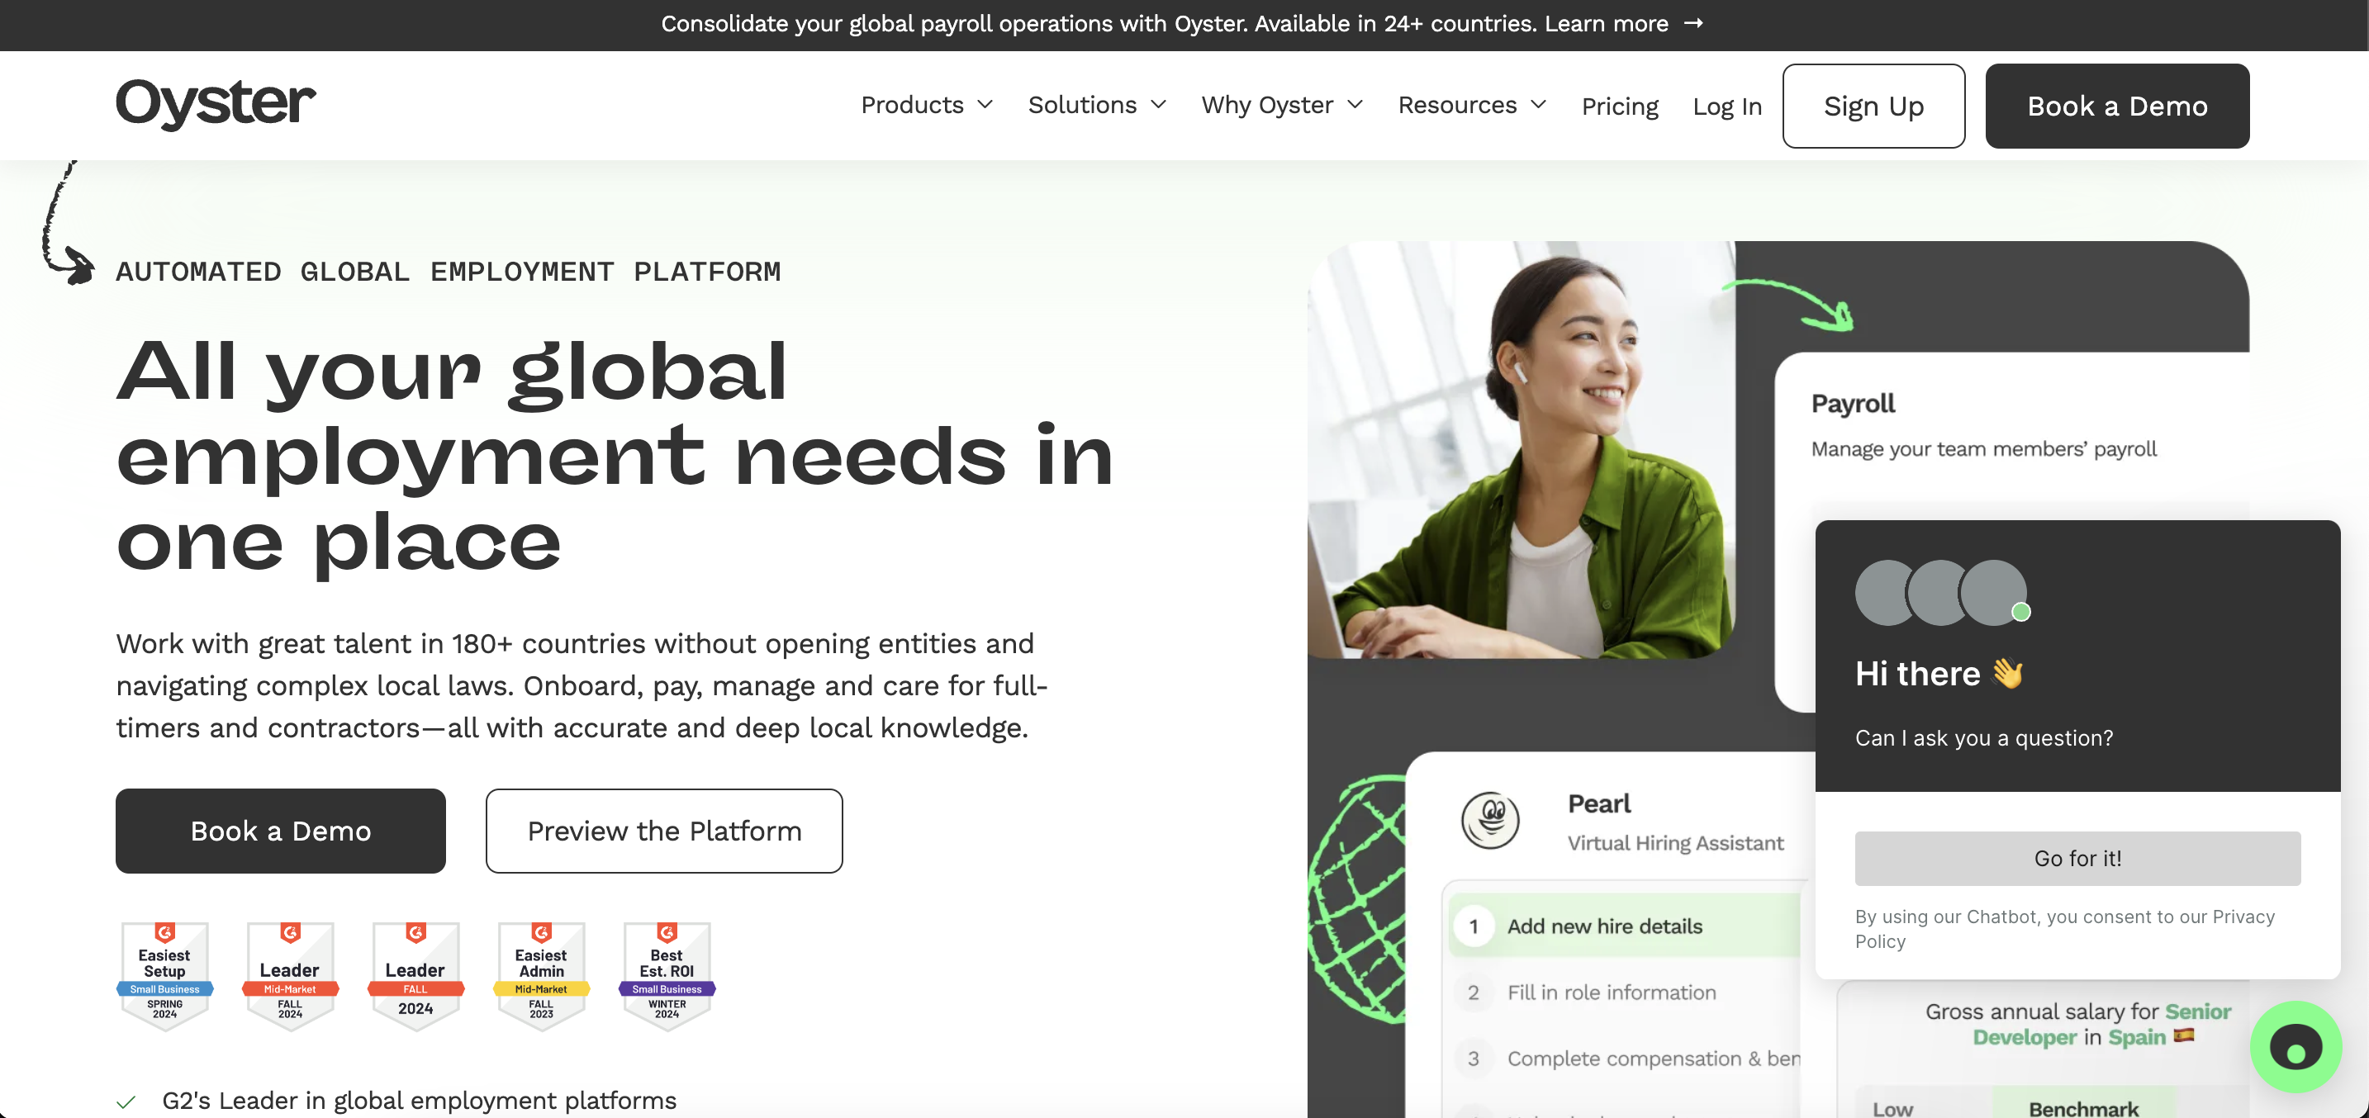Click the Pearl assistant face icon

coord(1490,820)
